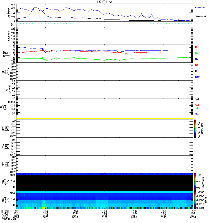Viewport: 209px width, 223px height.
Task: Click the Keogram axis label
Action: tap(9, 36)
